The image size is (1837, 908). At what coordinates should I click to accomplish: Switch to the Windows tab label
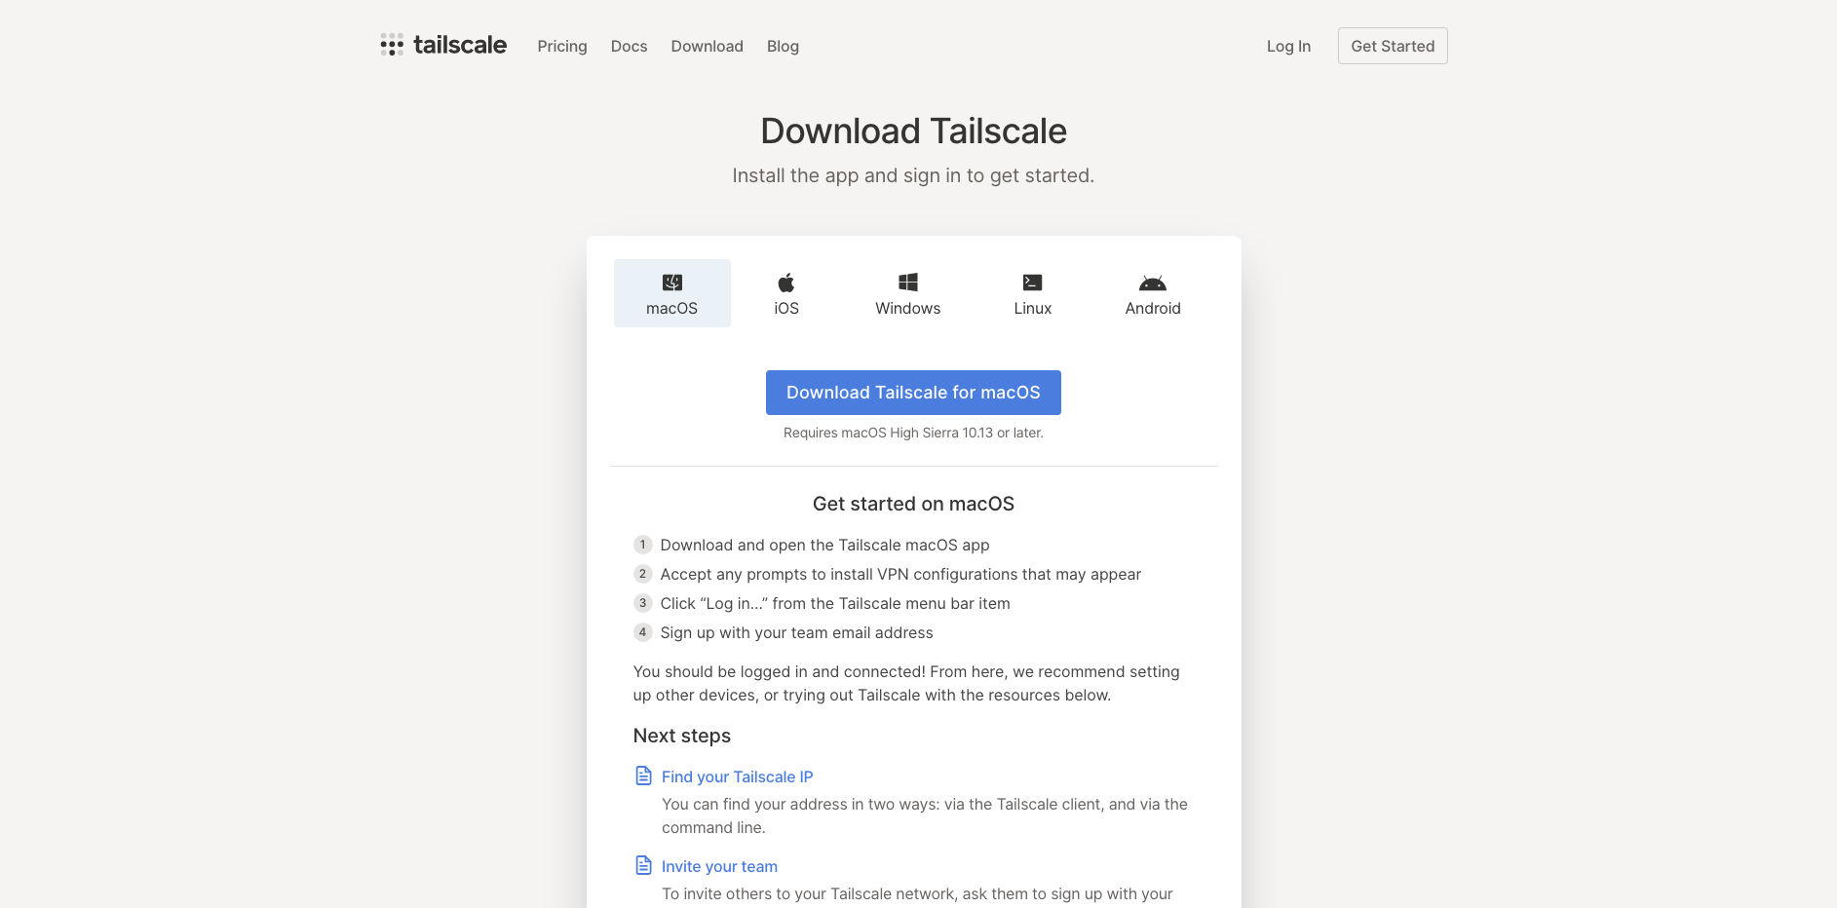click(908, 309)
